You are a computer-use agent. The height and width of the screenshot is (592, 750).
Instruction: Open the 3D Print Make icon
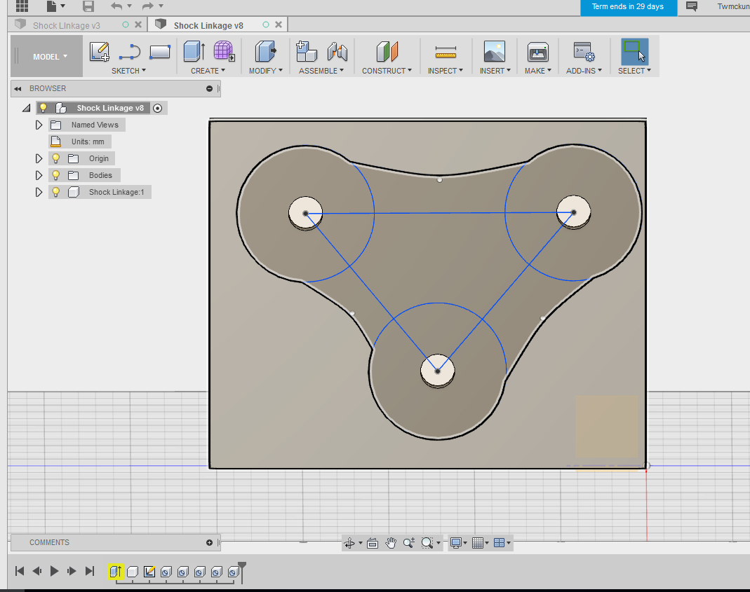[x=537, y=52]
